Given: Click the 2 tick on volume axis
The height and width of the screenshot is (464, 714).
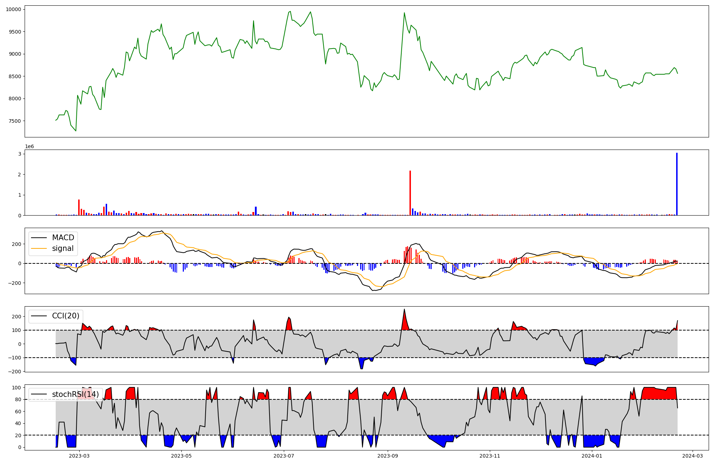Looking at the screenshot, I should [19, 175].
